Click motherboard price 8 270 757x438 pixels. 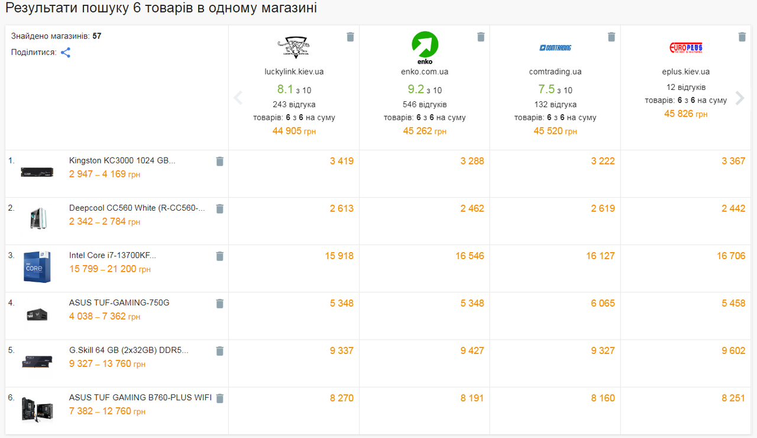tap(342, 398)
